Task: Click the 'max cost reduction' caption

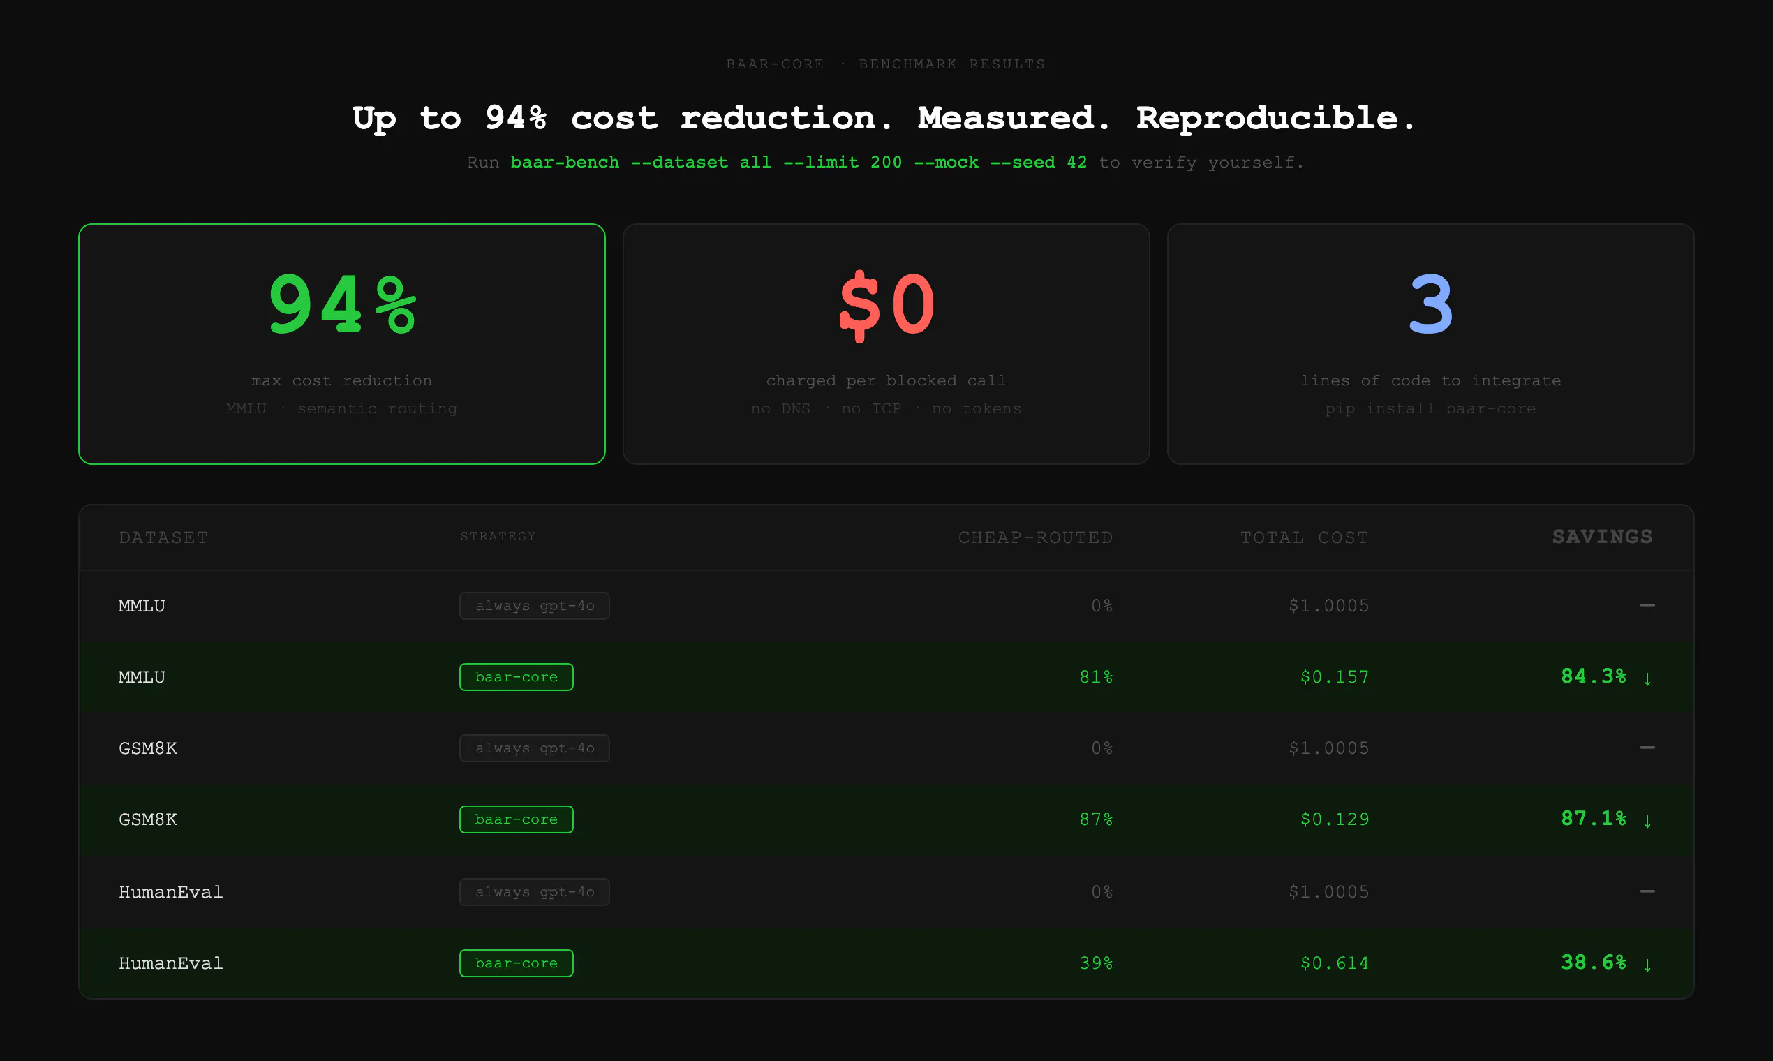Action: (x=342, y=380)
